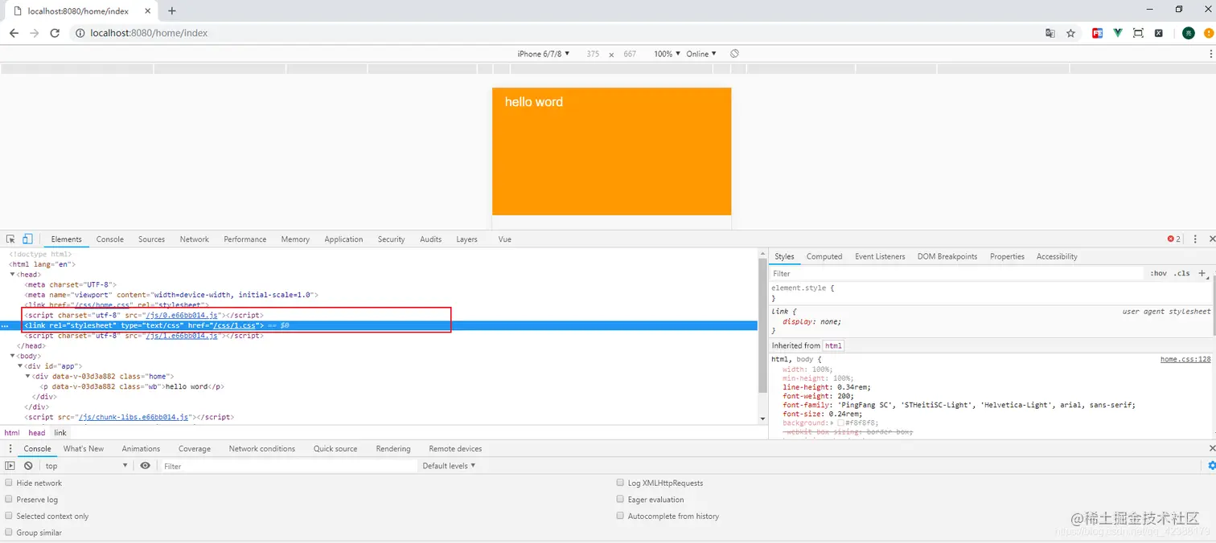Open the /css/1.css stylesheet link
The image size is (1216, 543).
pyautogui.click(x=235, y=325)
